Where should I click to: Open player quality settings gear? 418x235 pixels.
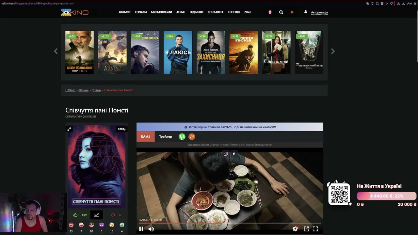click(295, 229)
